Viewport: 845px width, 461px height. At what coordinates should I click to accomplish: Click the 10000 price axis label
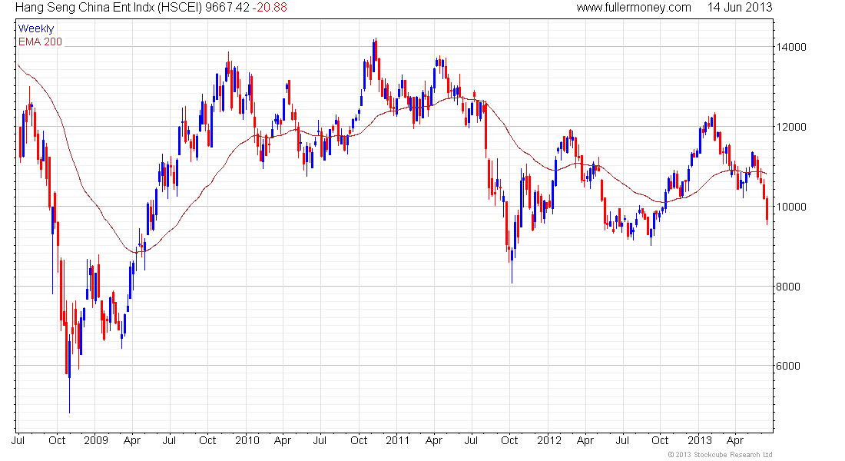pyautogui.click(x=791, y=207)
